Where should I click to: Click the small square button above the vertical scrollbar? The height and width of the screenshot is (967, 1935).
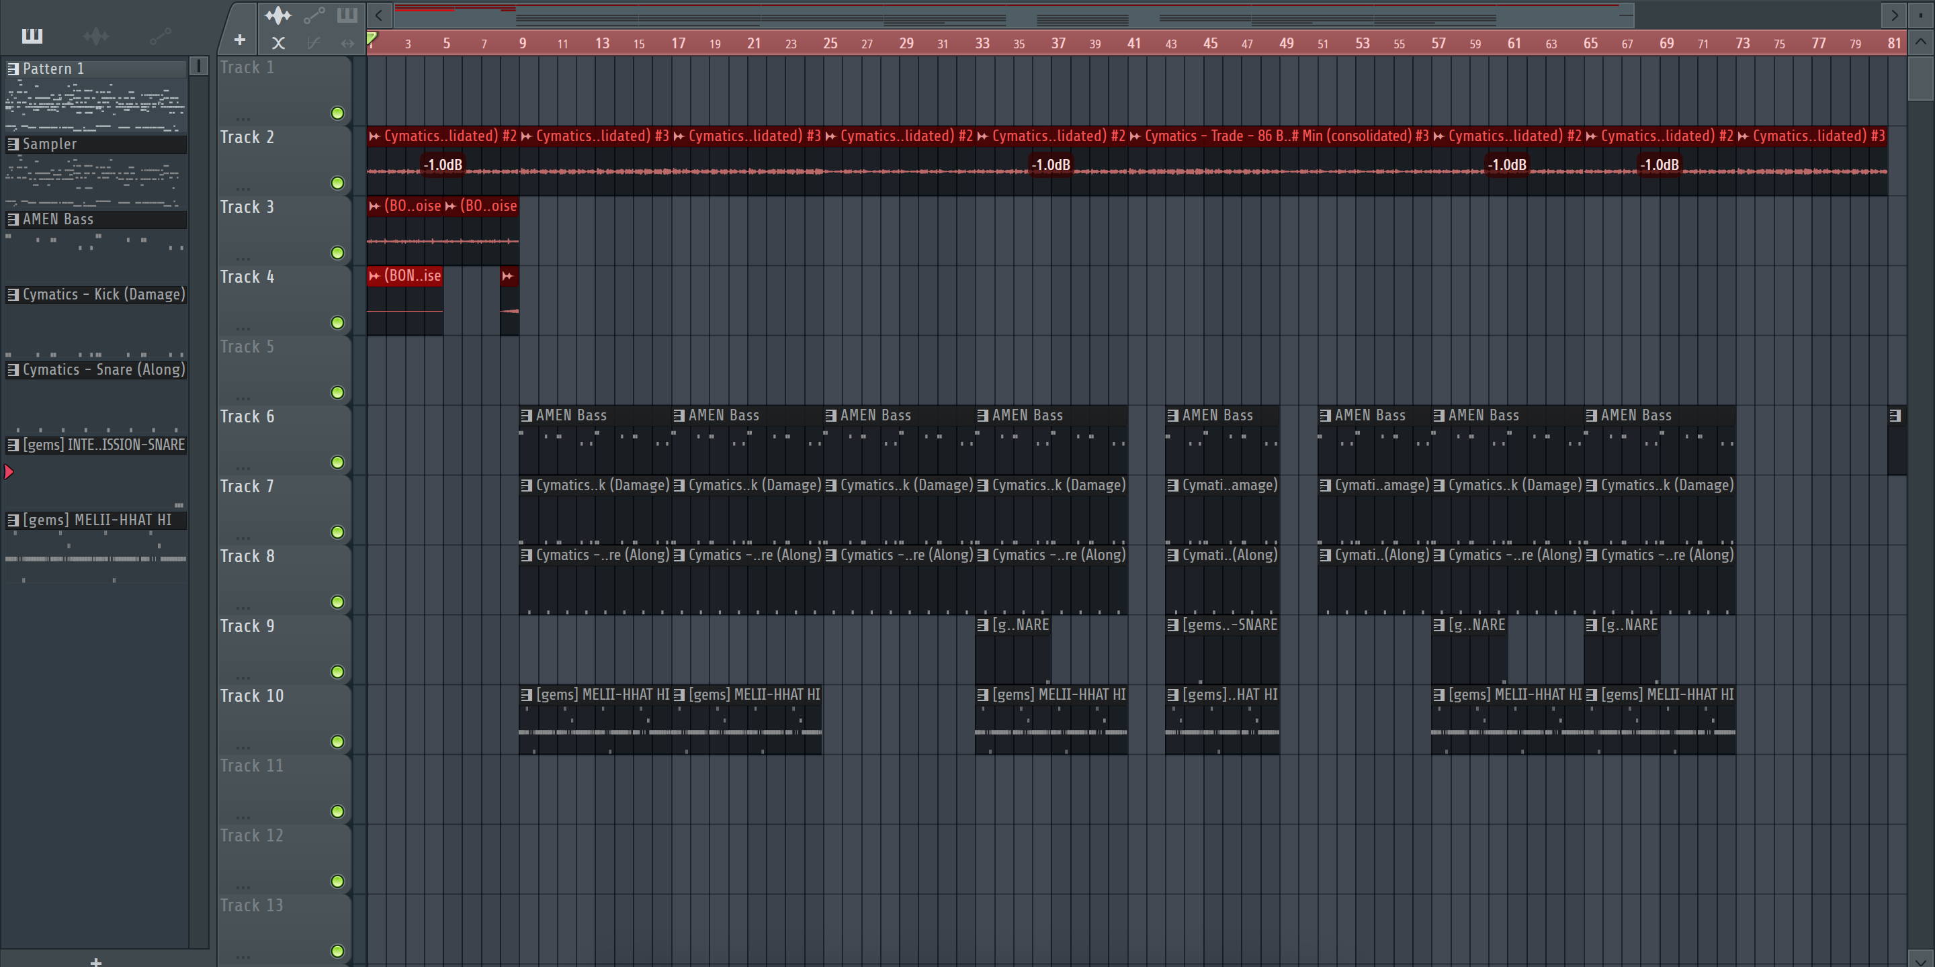[x=1921, y=14]
